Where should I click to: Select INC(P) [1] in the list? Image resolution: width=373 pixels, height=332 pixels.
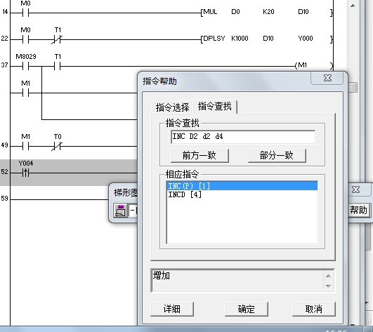tap(242, 186)
